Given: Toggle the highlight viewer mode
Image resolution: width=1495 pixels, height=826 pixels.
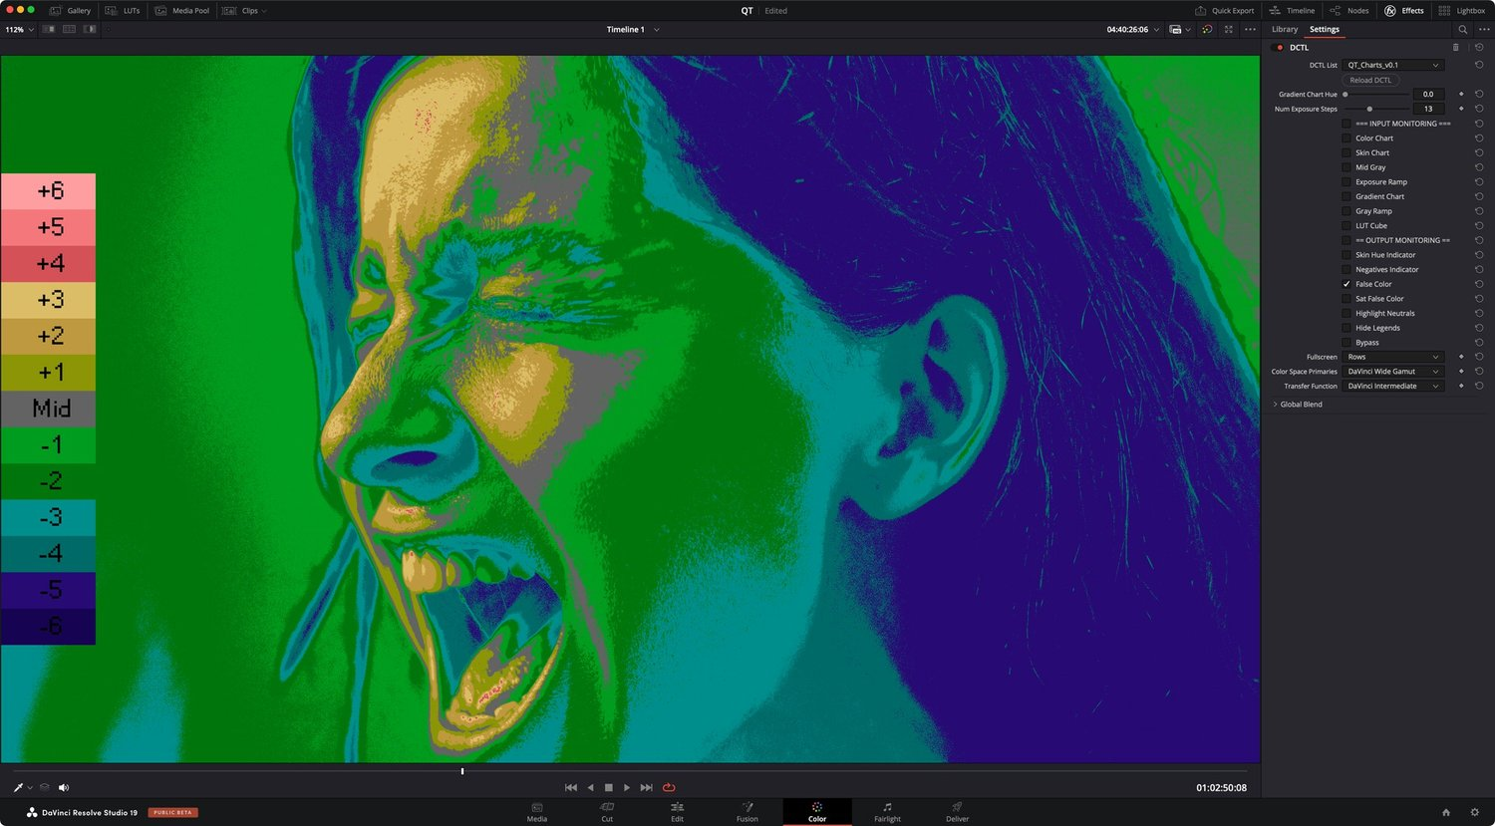Looking at the screenshot, I should pyautogui.click(x=90, y=29).
